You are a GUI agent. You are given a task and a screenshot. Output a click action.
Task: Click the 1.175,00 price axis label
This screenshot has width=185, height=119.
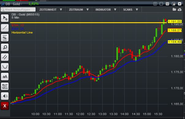(x=177, y=72)
